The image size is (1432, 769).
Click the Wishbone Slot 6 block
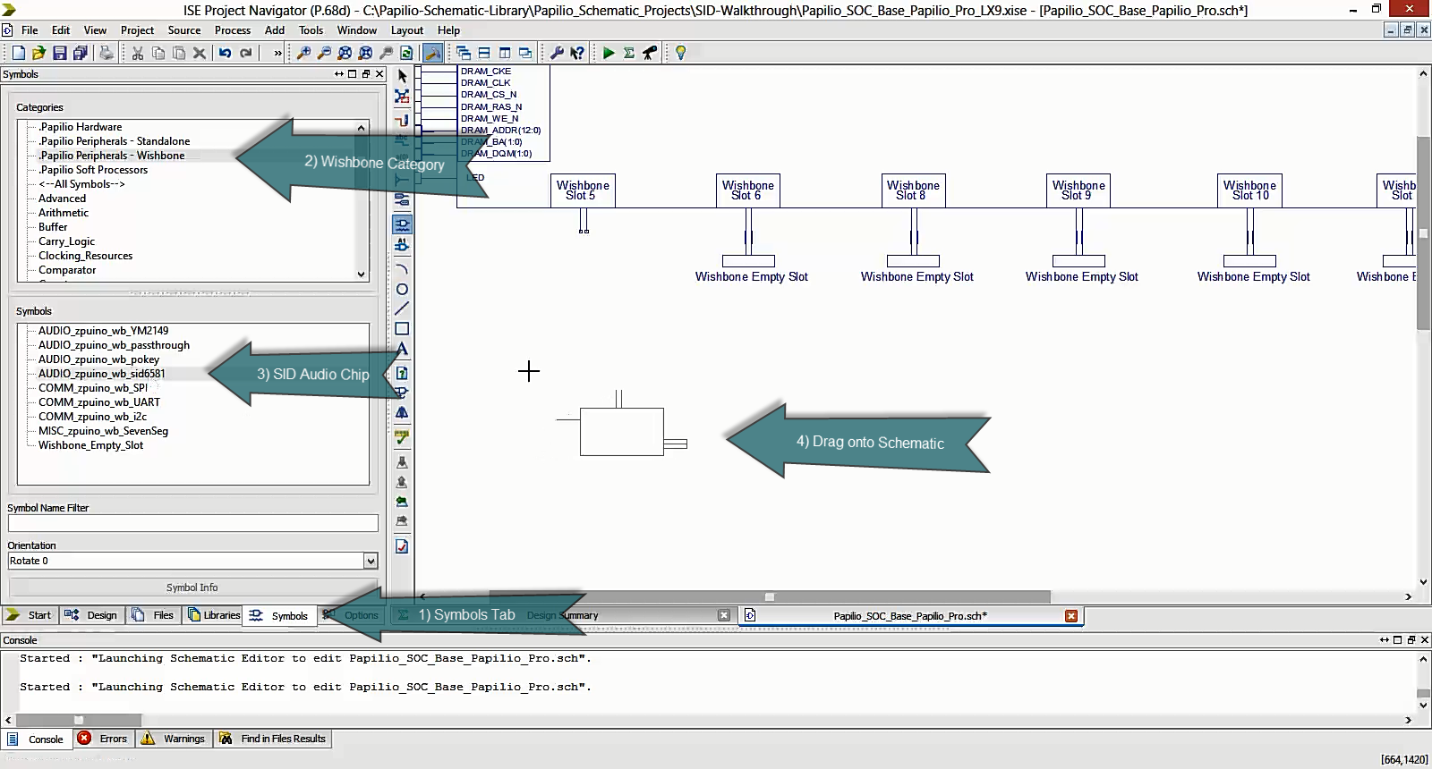(x=748, y=190)
